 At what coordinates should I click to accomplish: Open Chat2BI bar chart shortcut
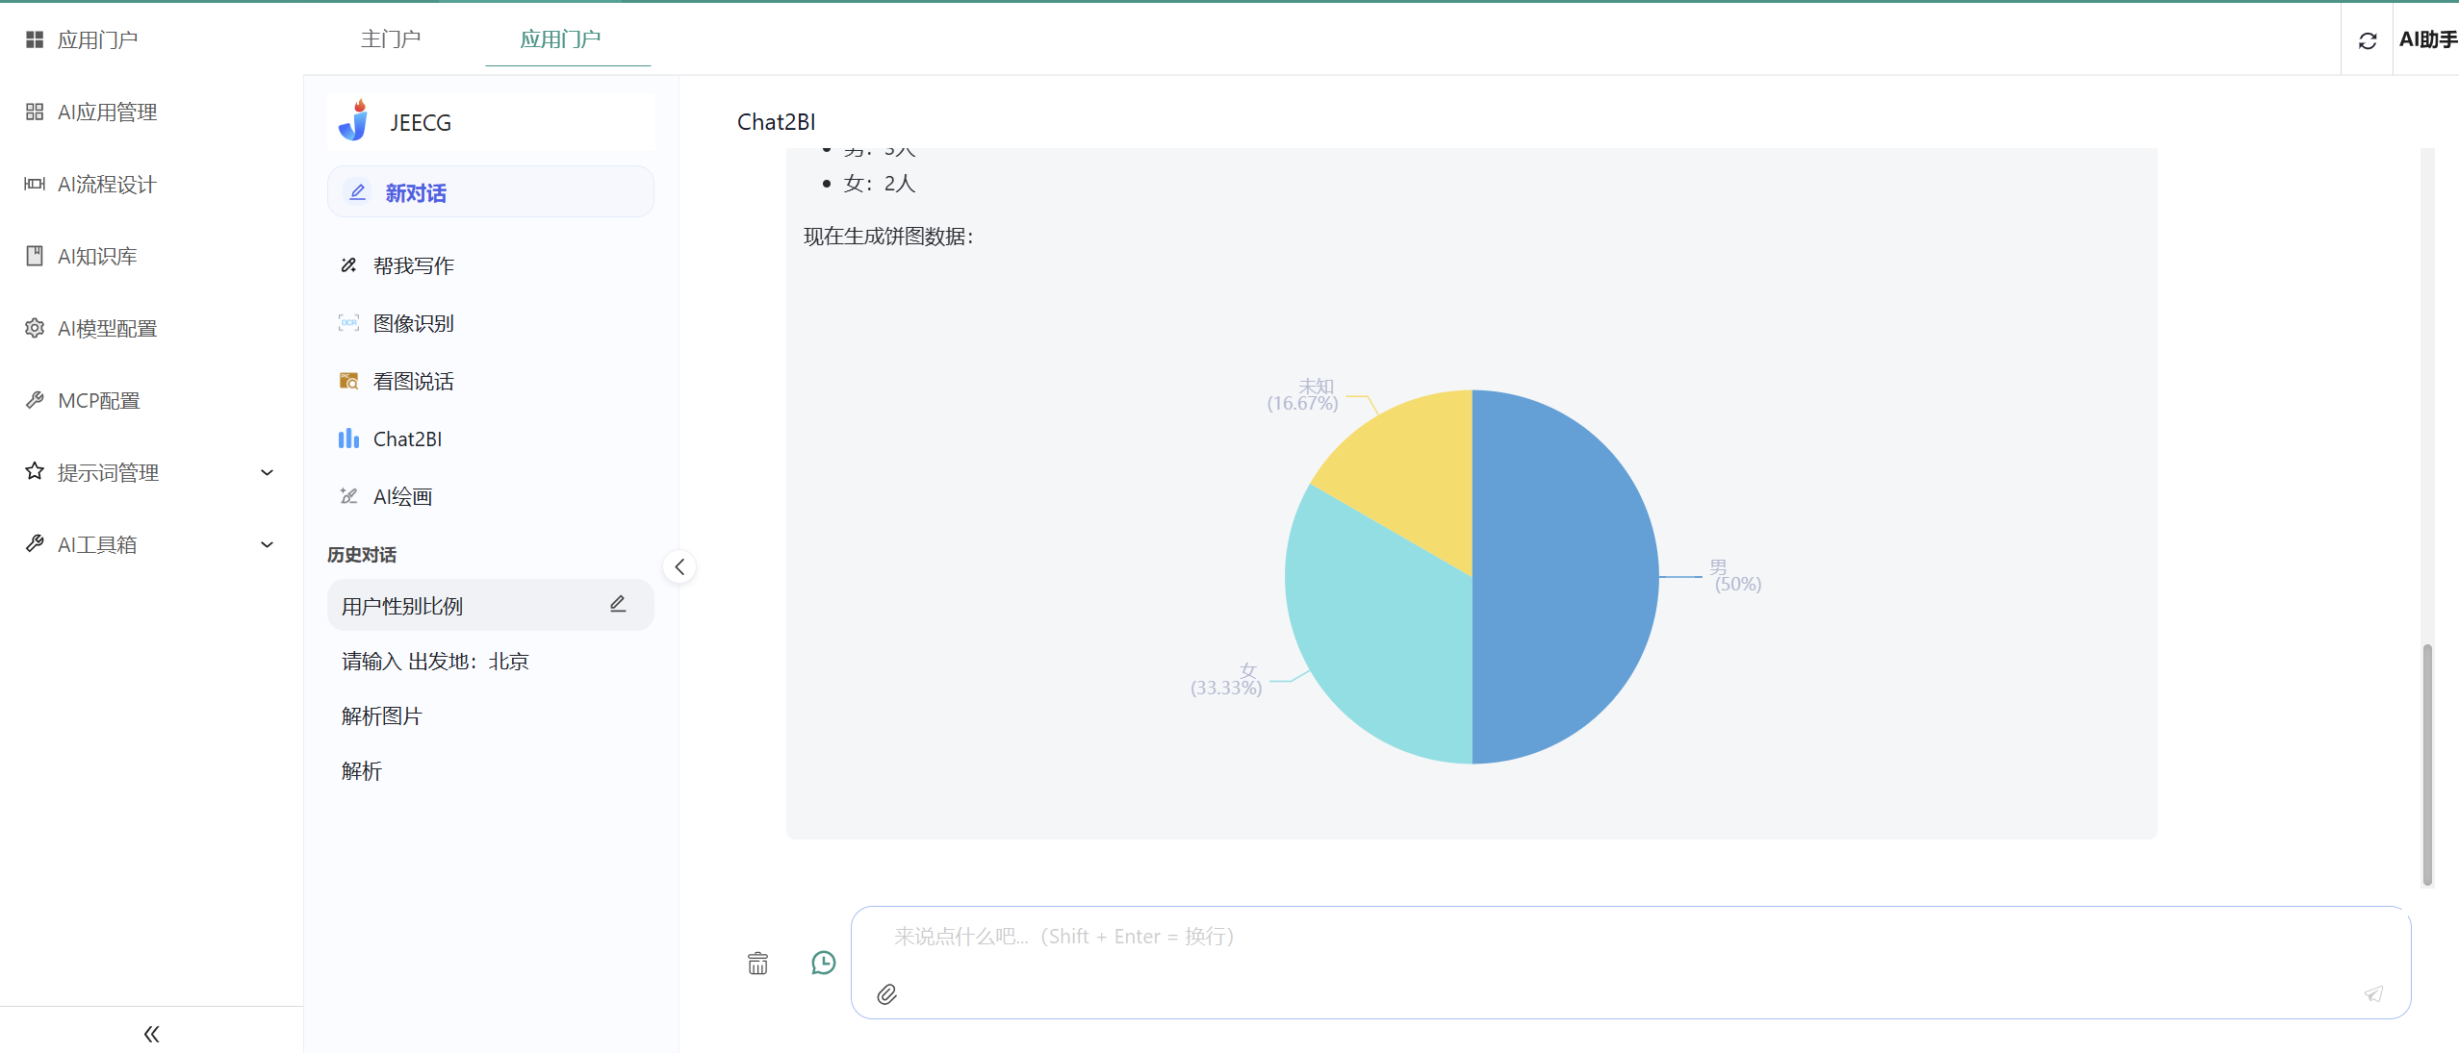(x=407, y=439)
